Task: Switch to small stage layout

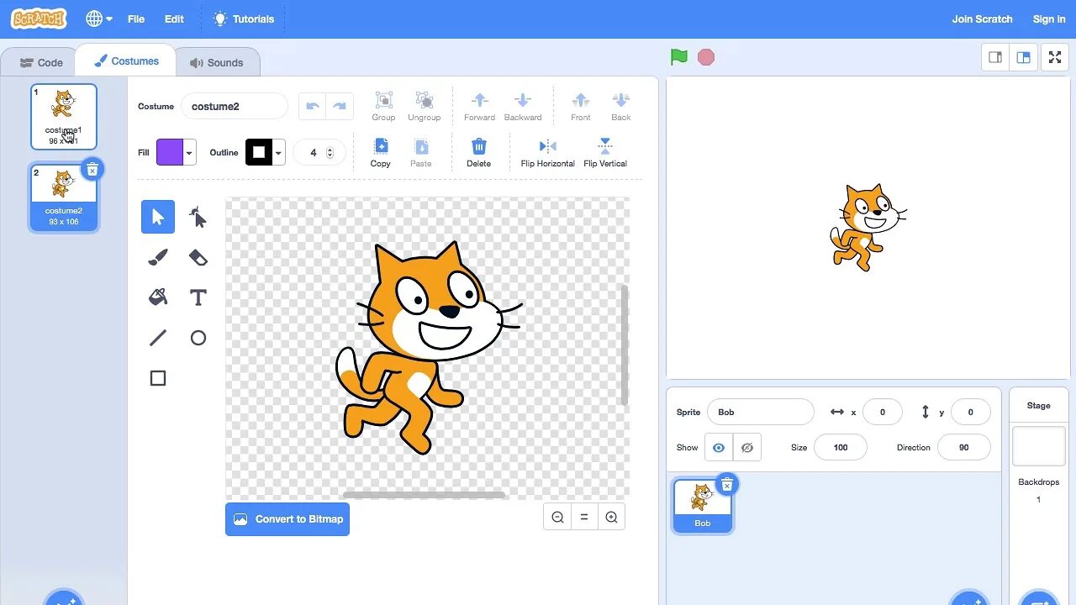Action: click(995, 57)
